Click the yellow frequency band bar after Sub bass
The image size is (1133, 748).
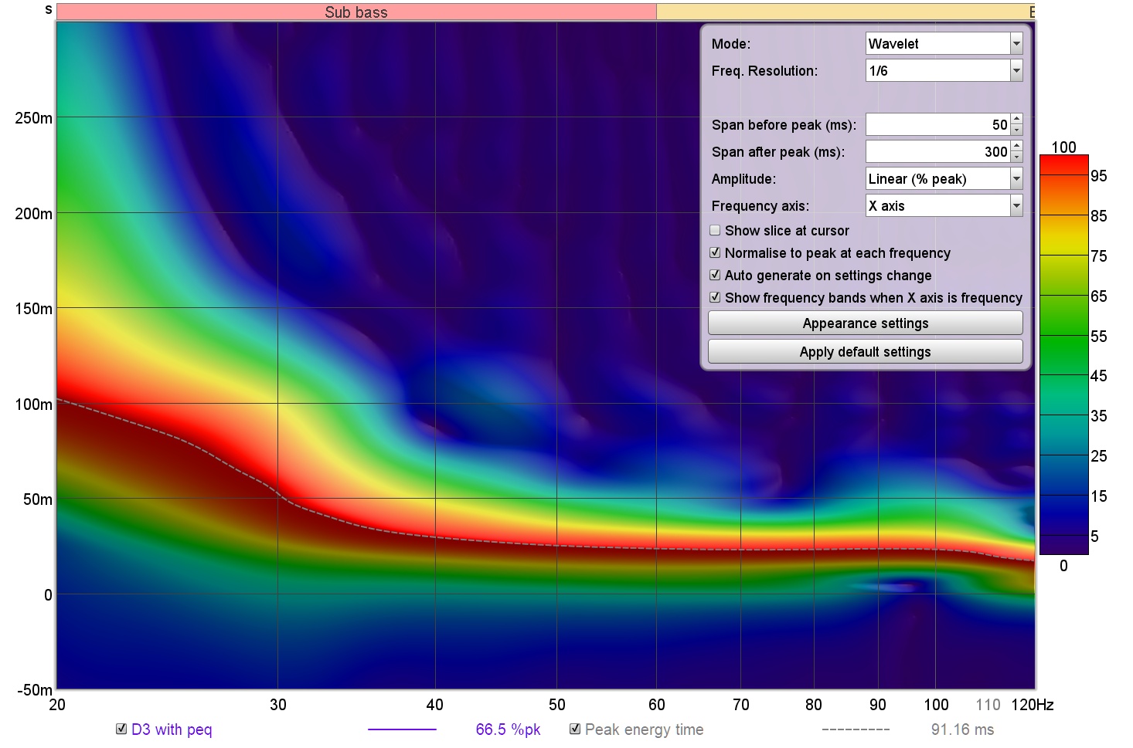(846, 12)
